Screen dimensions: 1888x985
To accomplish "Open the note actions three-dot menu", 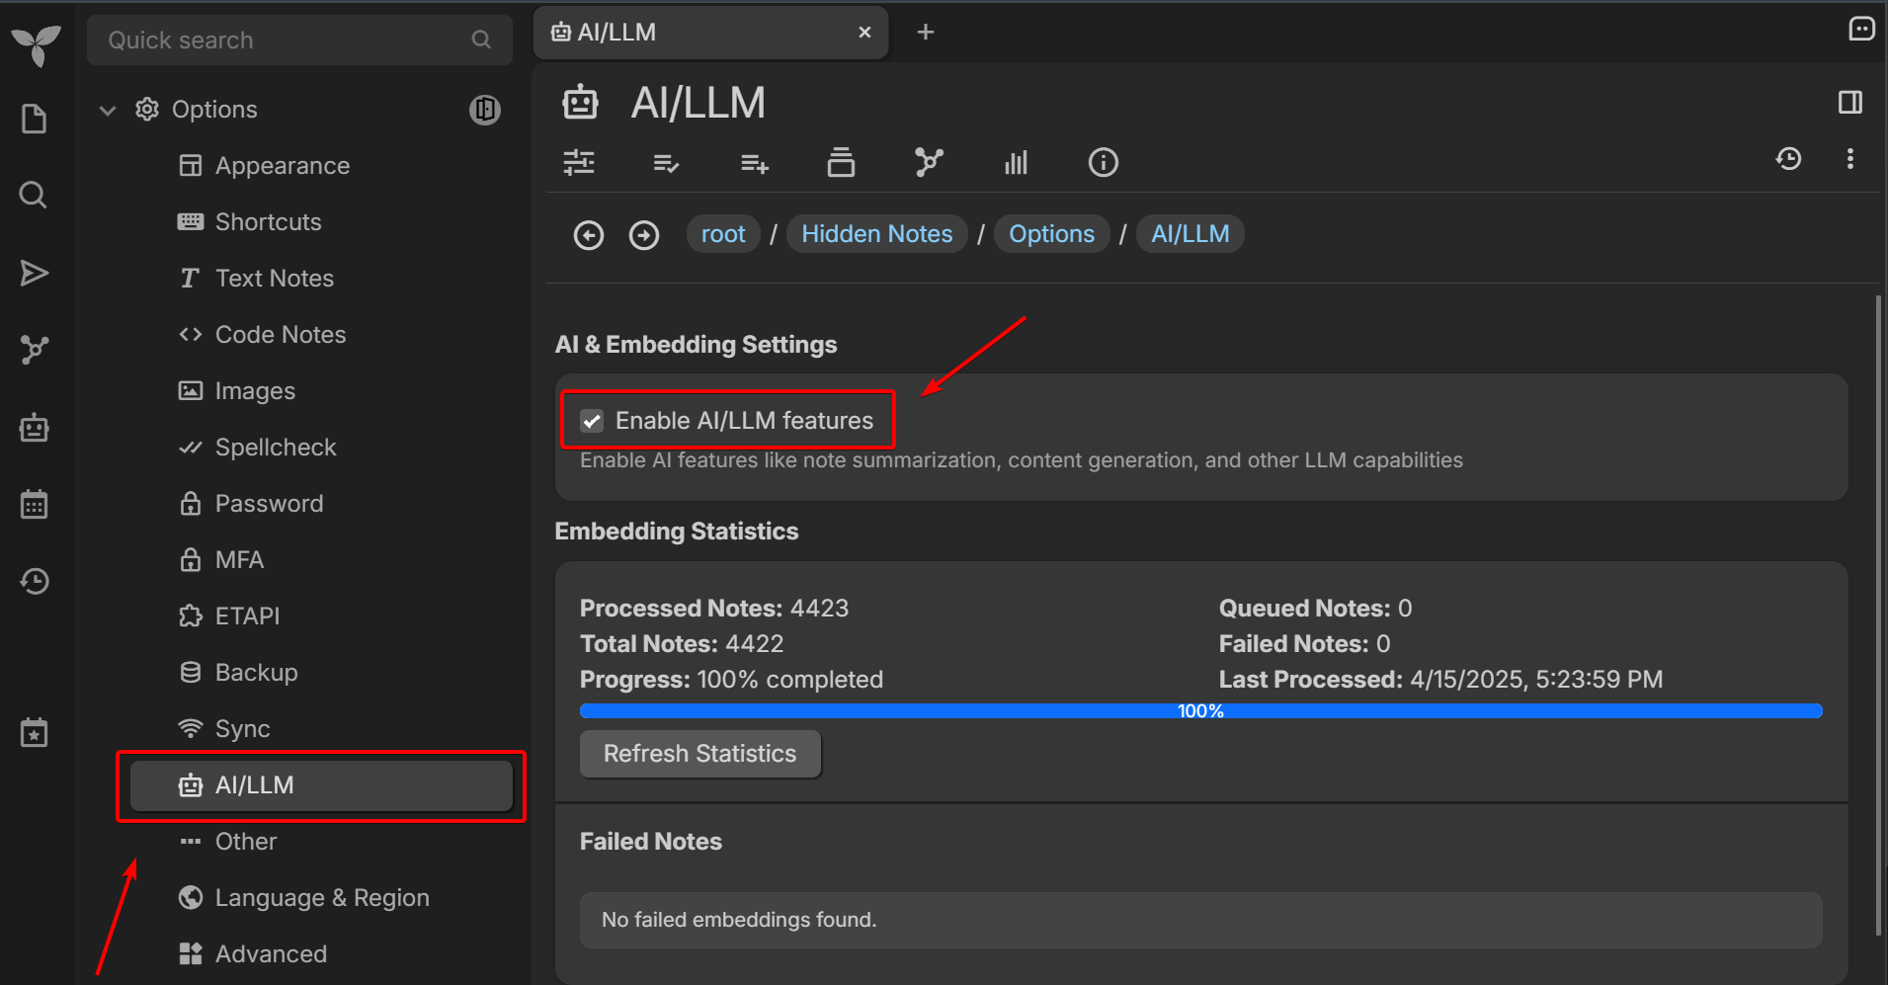I will click(1849, 159).
